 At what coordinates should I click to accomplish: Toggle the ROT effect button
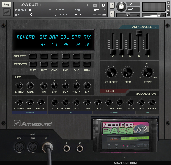pyautogui.click(x=44, y=64)
